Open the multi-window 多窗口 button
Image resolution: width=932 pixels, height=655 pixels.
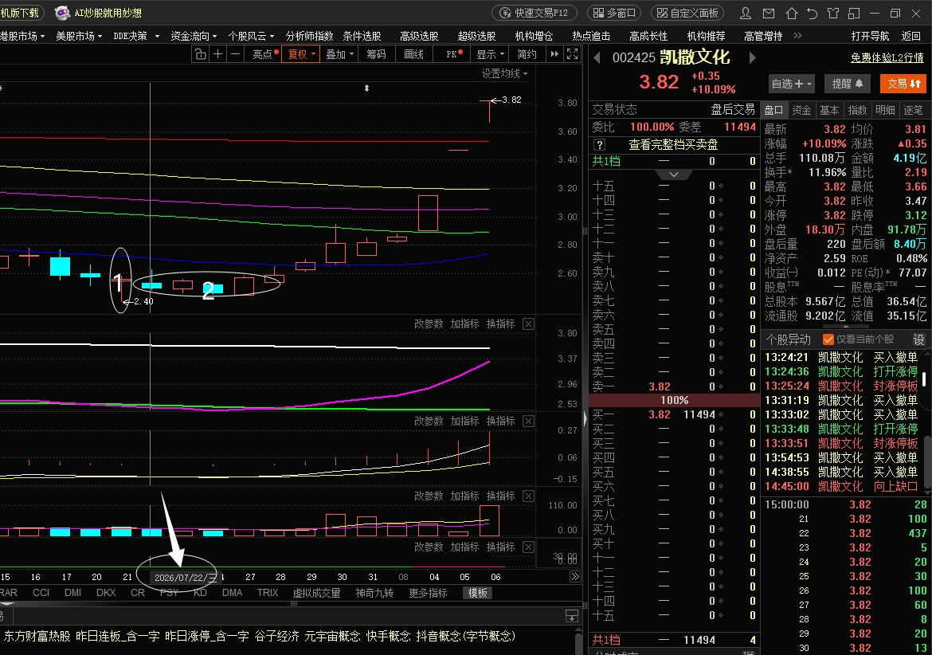(615, 13)
